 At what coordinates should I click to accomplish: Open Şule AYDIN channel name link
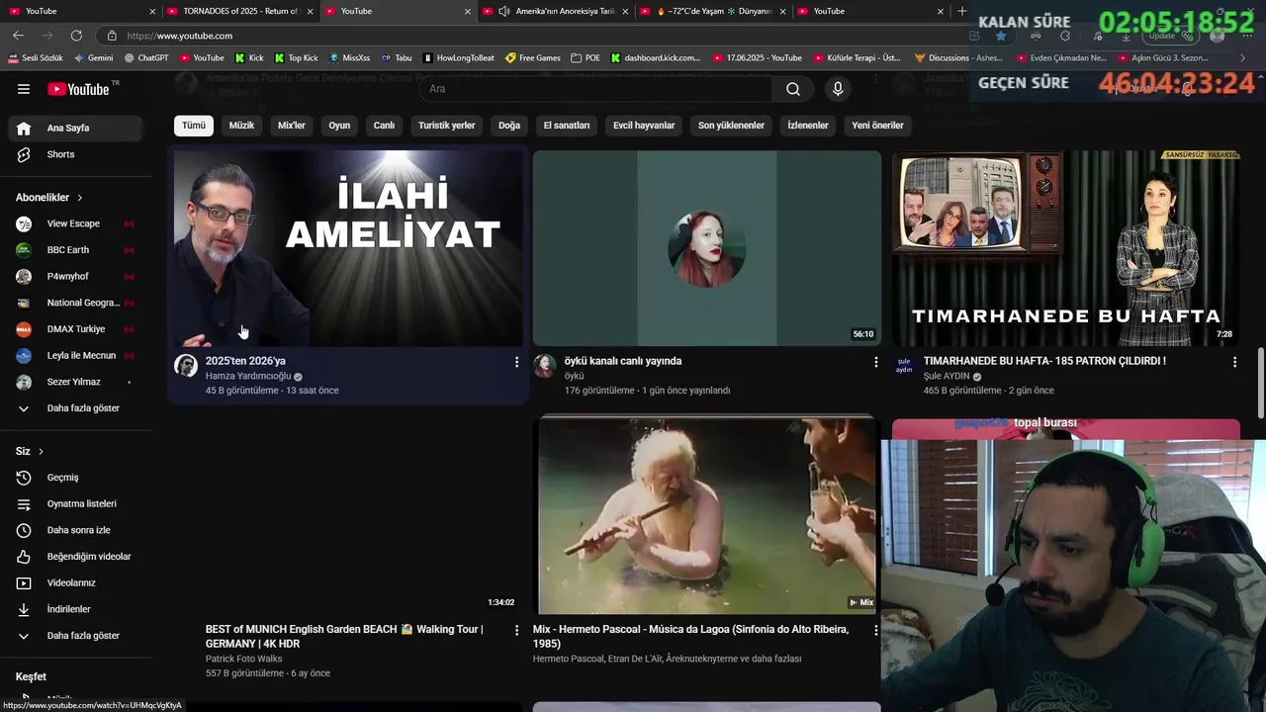pyautogui.click(x=947, y=376)
